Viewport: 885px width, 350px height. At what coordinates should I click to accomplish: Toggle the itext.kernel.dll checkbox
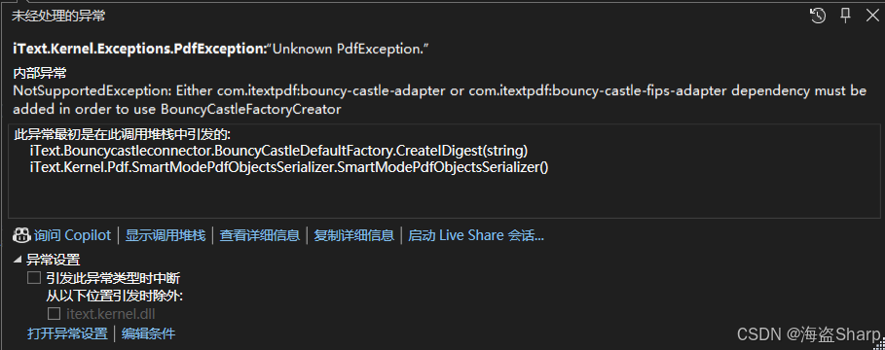pos(54,313)
